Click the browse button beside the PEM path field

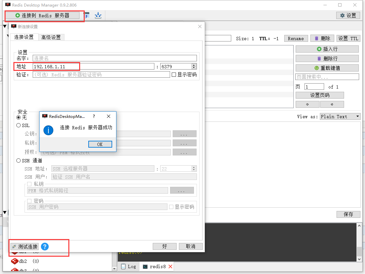182,190
